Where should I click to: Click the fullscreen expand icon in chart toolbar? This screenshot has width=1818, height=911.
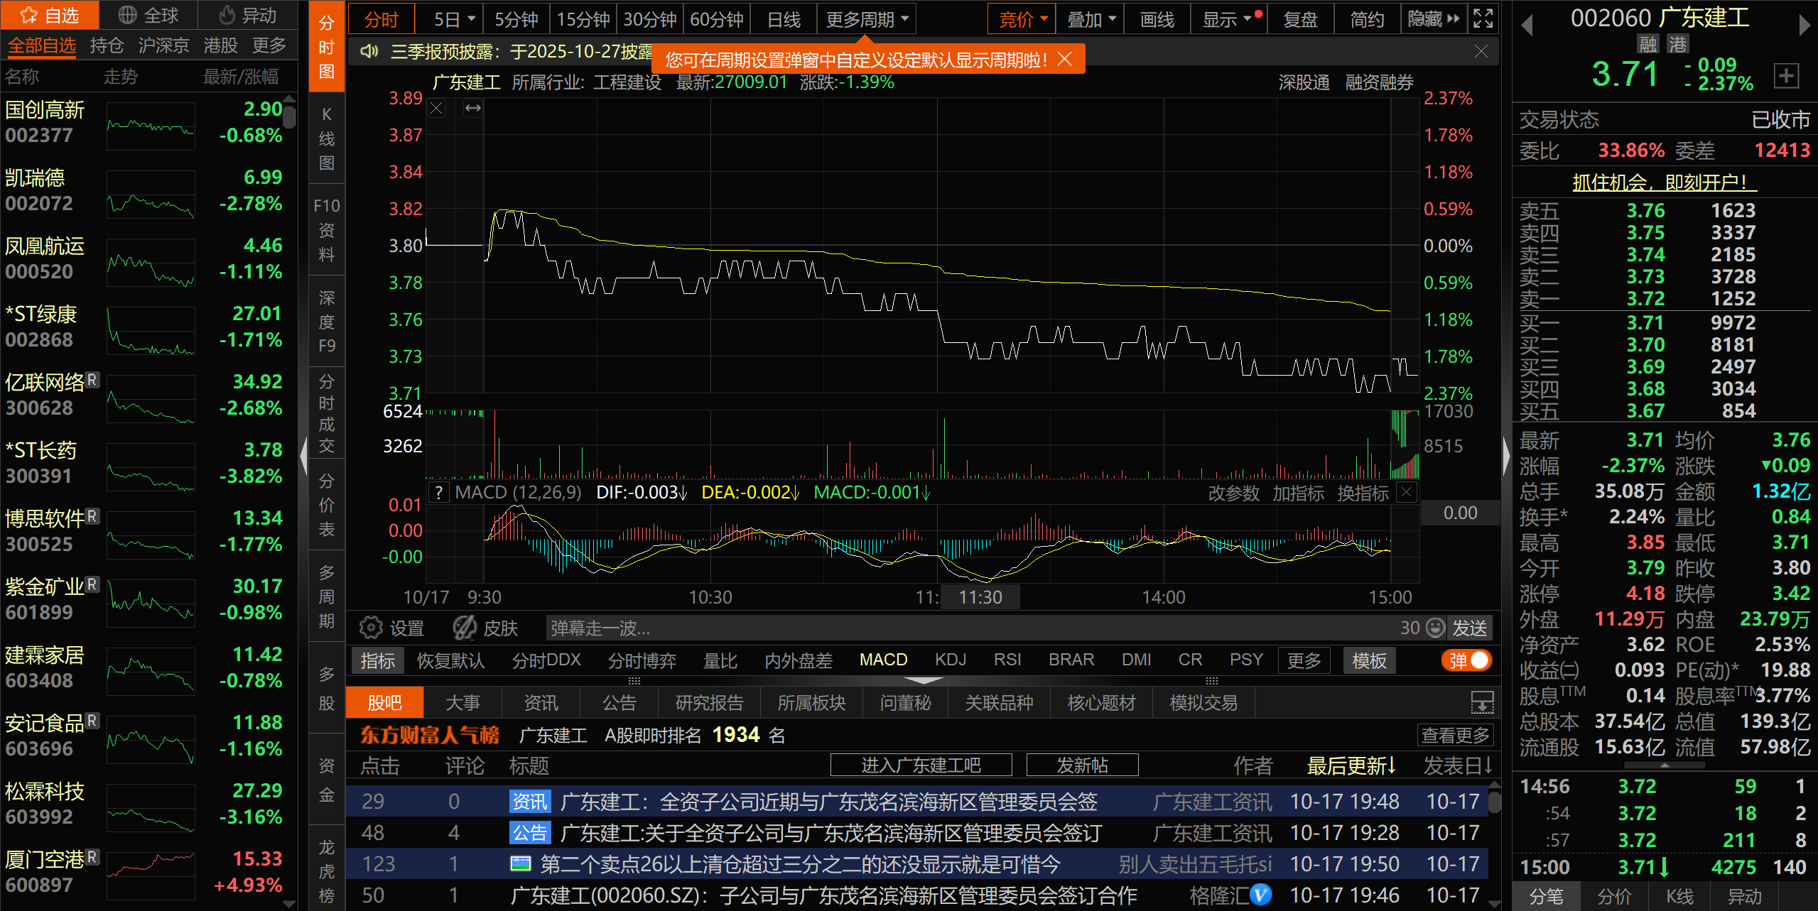pos(1483,18)
